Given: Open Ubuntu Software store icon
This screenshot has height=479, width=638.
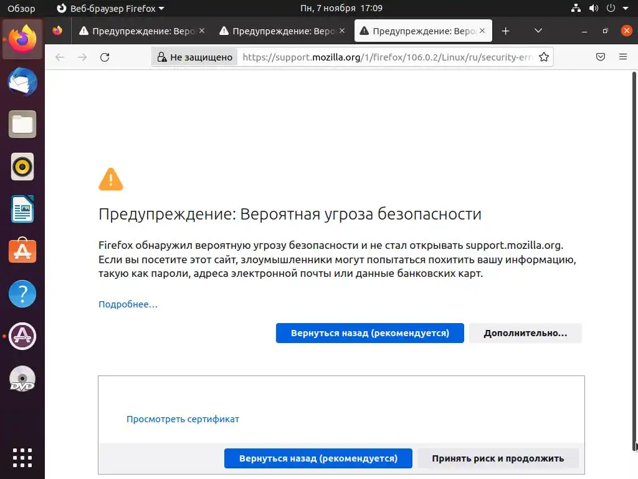Looking at the screenshot, I should tap(22, 251).
